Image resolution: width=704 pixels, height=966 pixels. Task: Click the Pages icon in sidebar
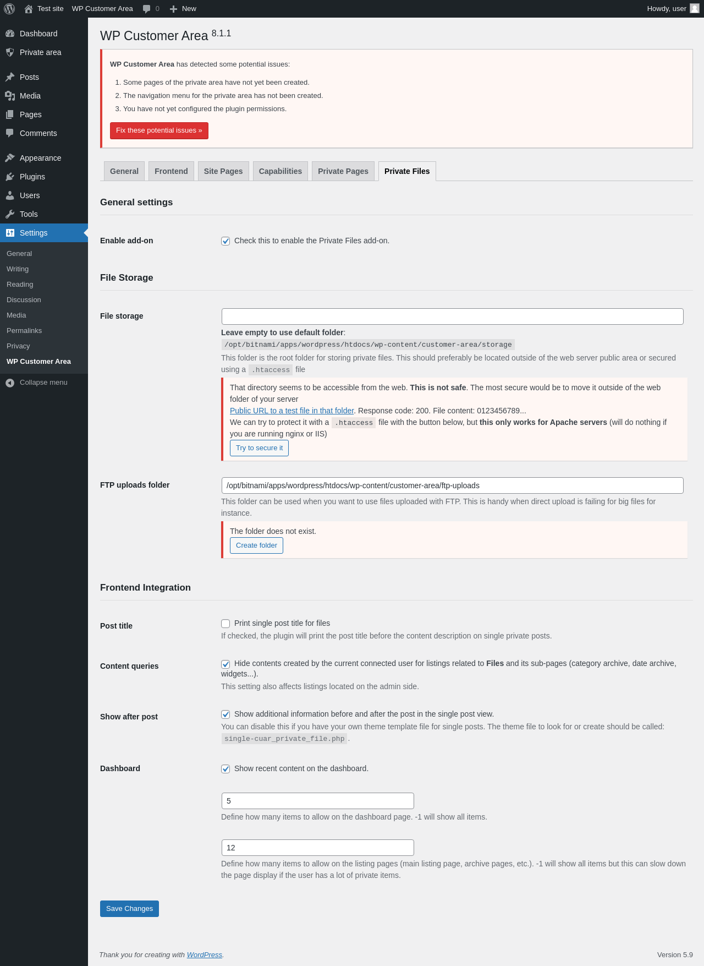pyautogui.click(x=10, y=114)
